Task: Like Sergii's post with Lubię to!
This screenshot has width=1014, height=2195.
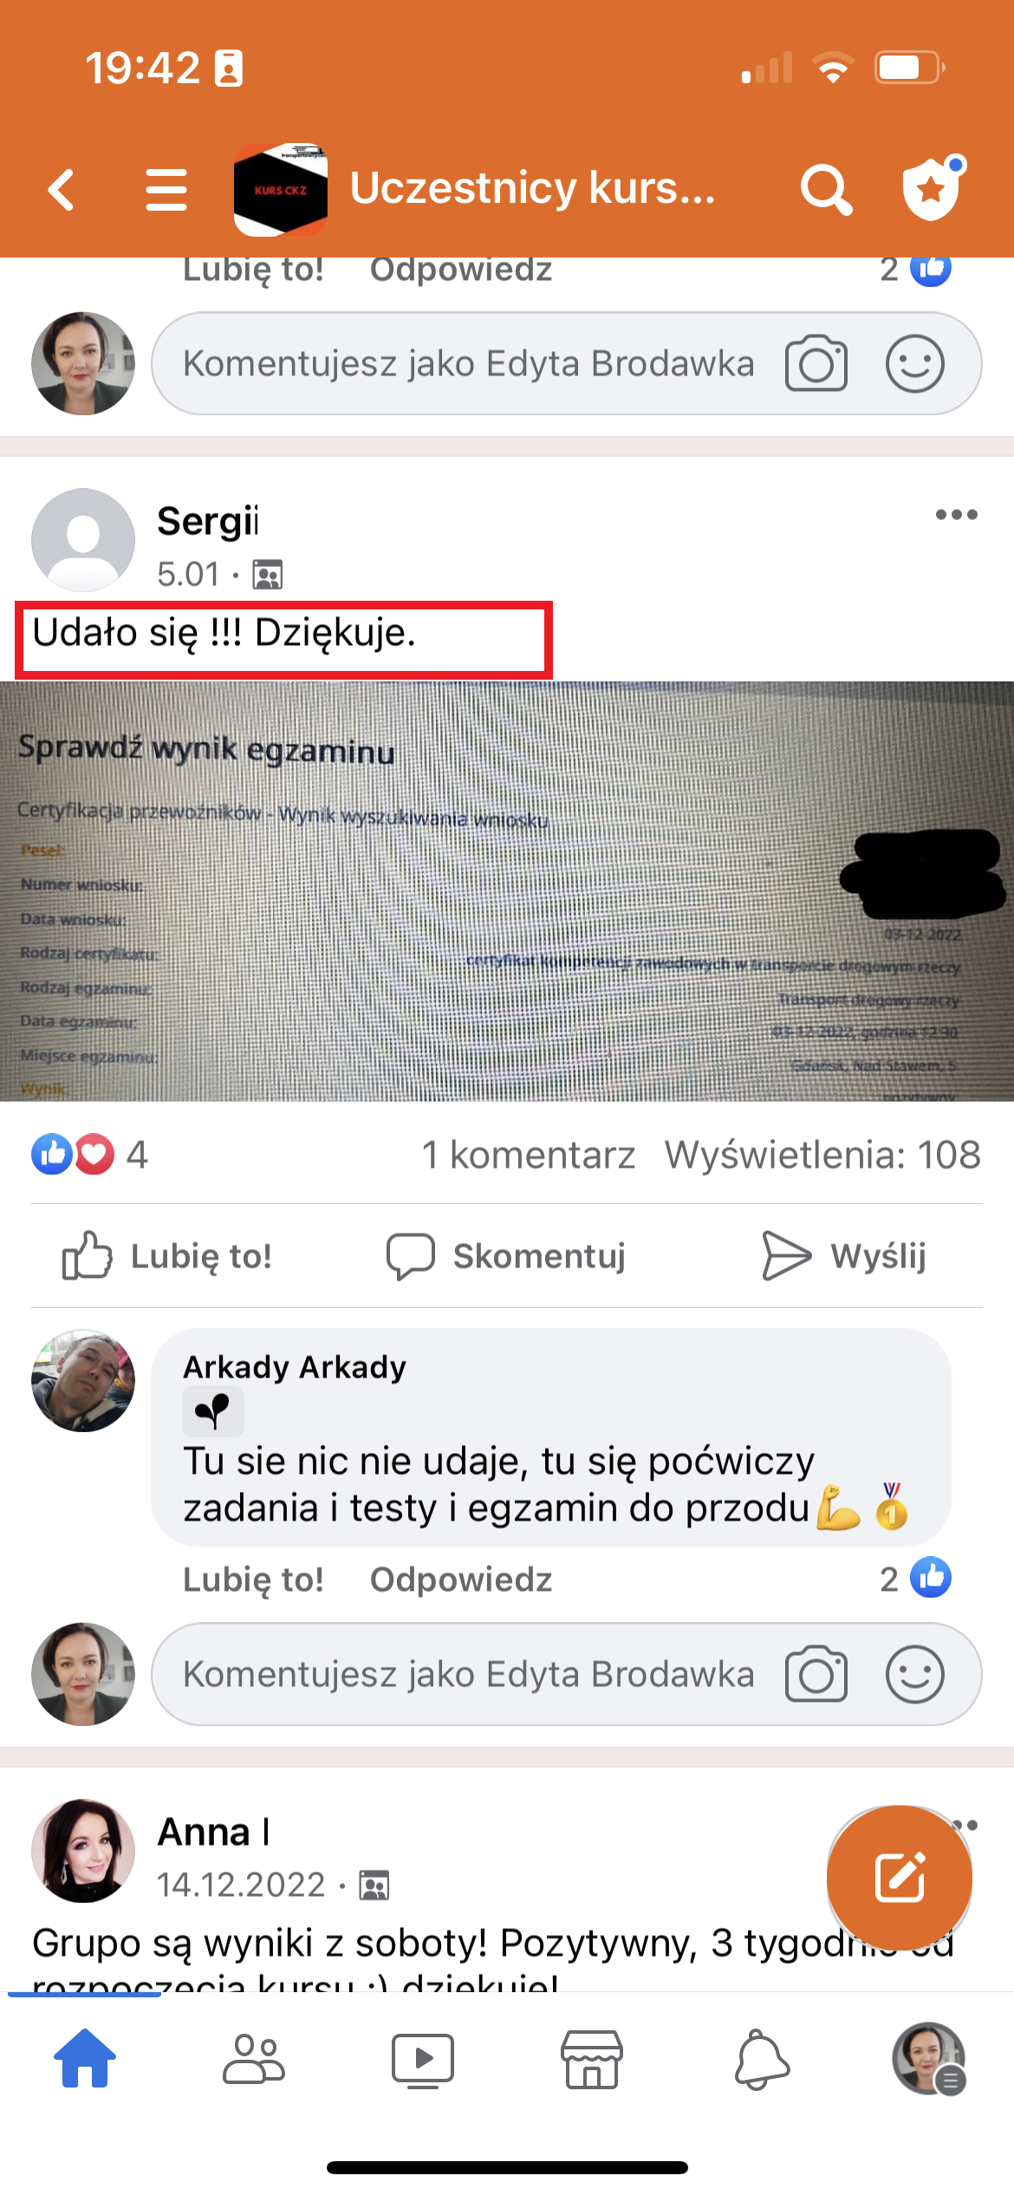Action: click(x=167, y=1256)
